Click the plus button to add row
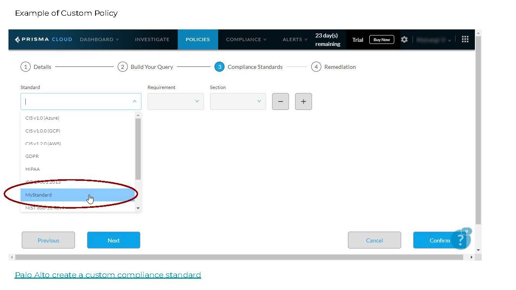Image resolution: width=516 pixels, height=290 pixels. (x=304, y=101)
